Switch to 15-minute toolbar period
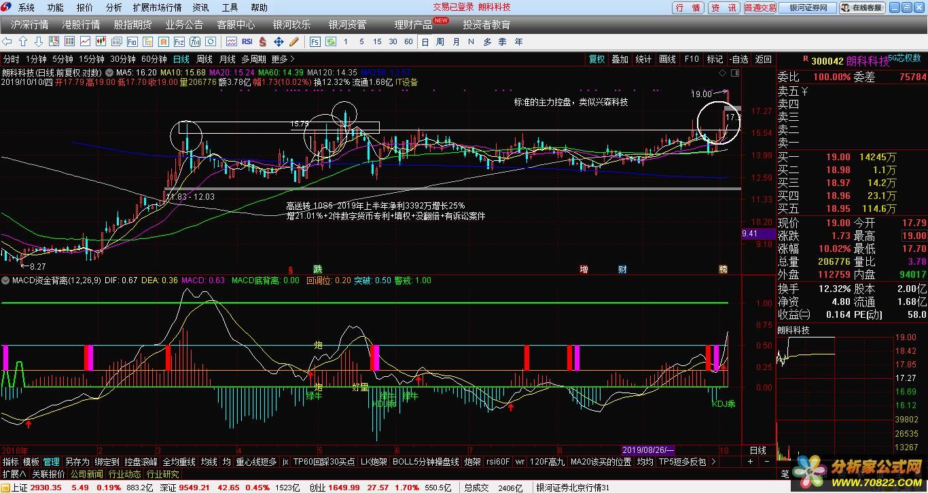Image resolution: width=928 pixels, height=493 pixels. pyautogui.click(x=377, y=41)
